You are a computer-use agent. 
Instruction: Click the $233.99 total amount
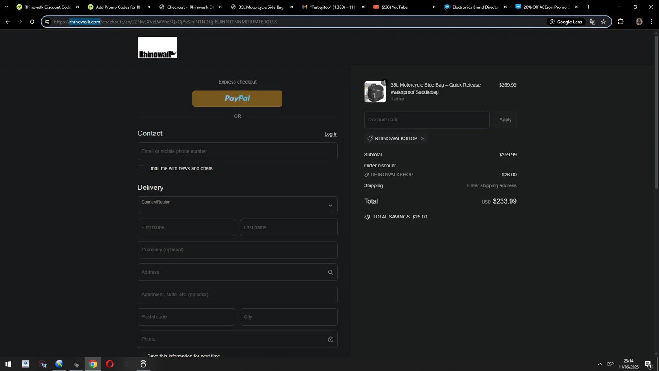coord(504,201)
